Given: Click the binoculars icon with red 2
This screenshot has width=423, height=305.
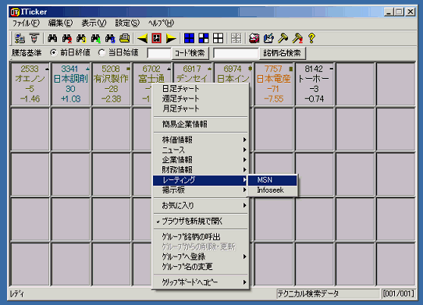Looking at the screenshot, I should point(67,38).
